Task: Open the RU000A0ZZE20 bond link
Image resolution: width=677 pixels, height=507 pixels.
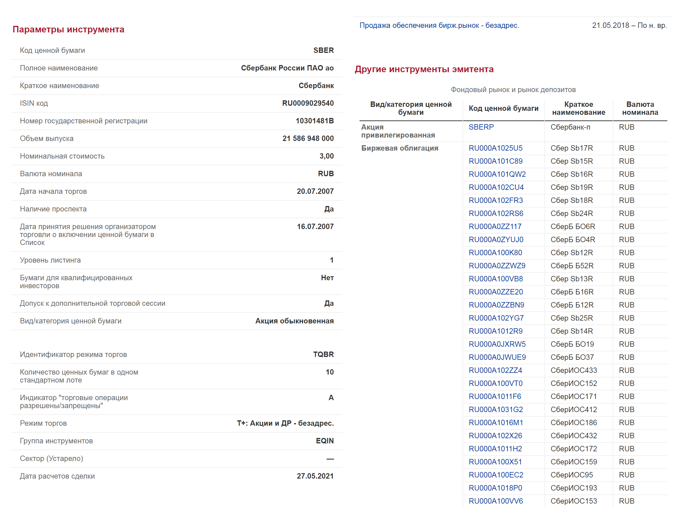Action: (496, 292)
